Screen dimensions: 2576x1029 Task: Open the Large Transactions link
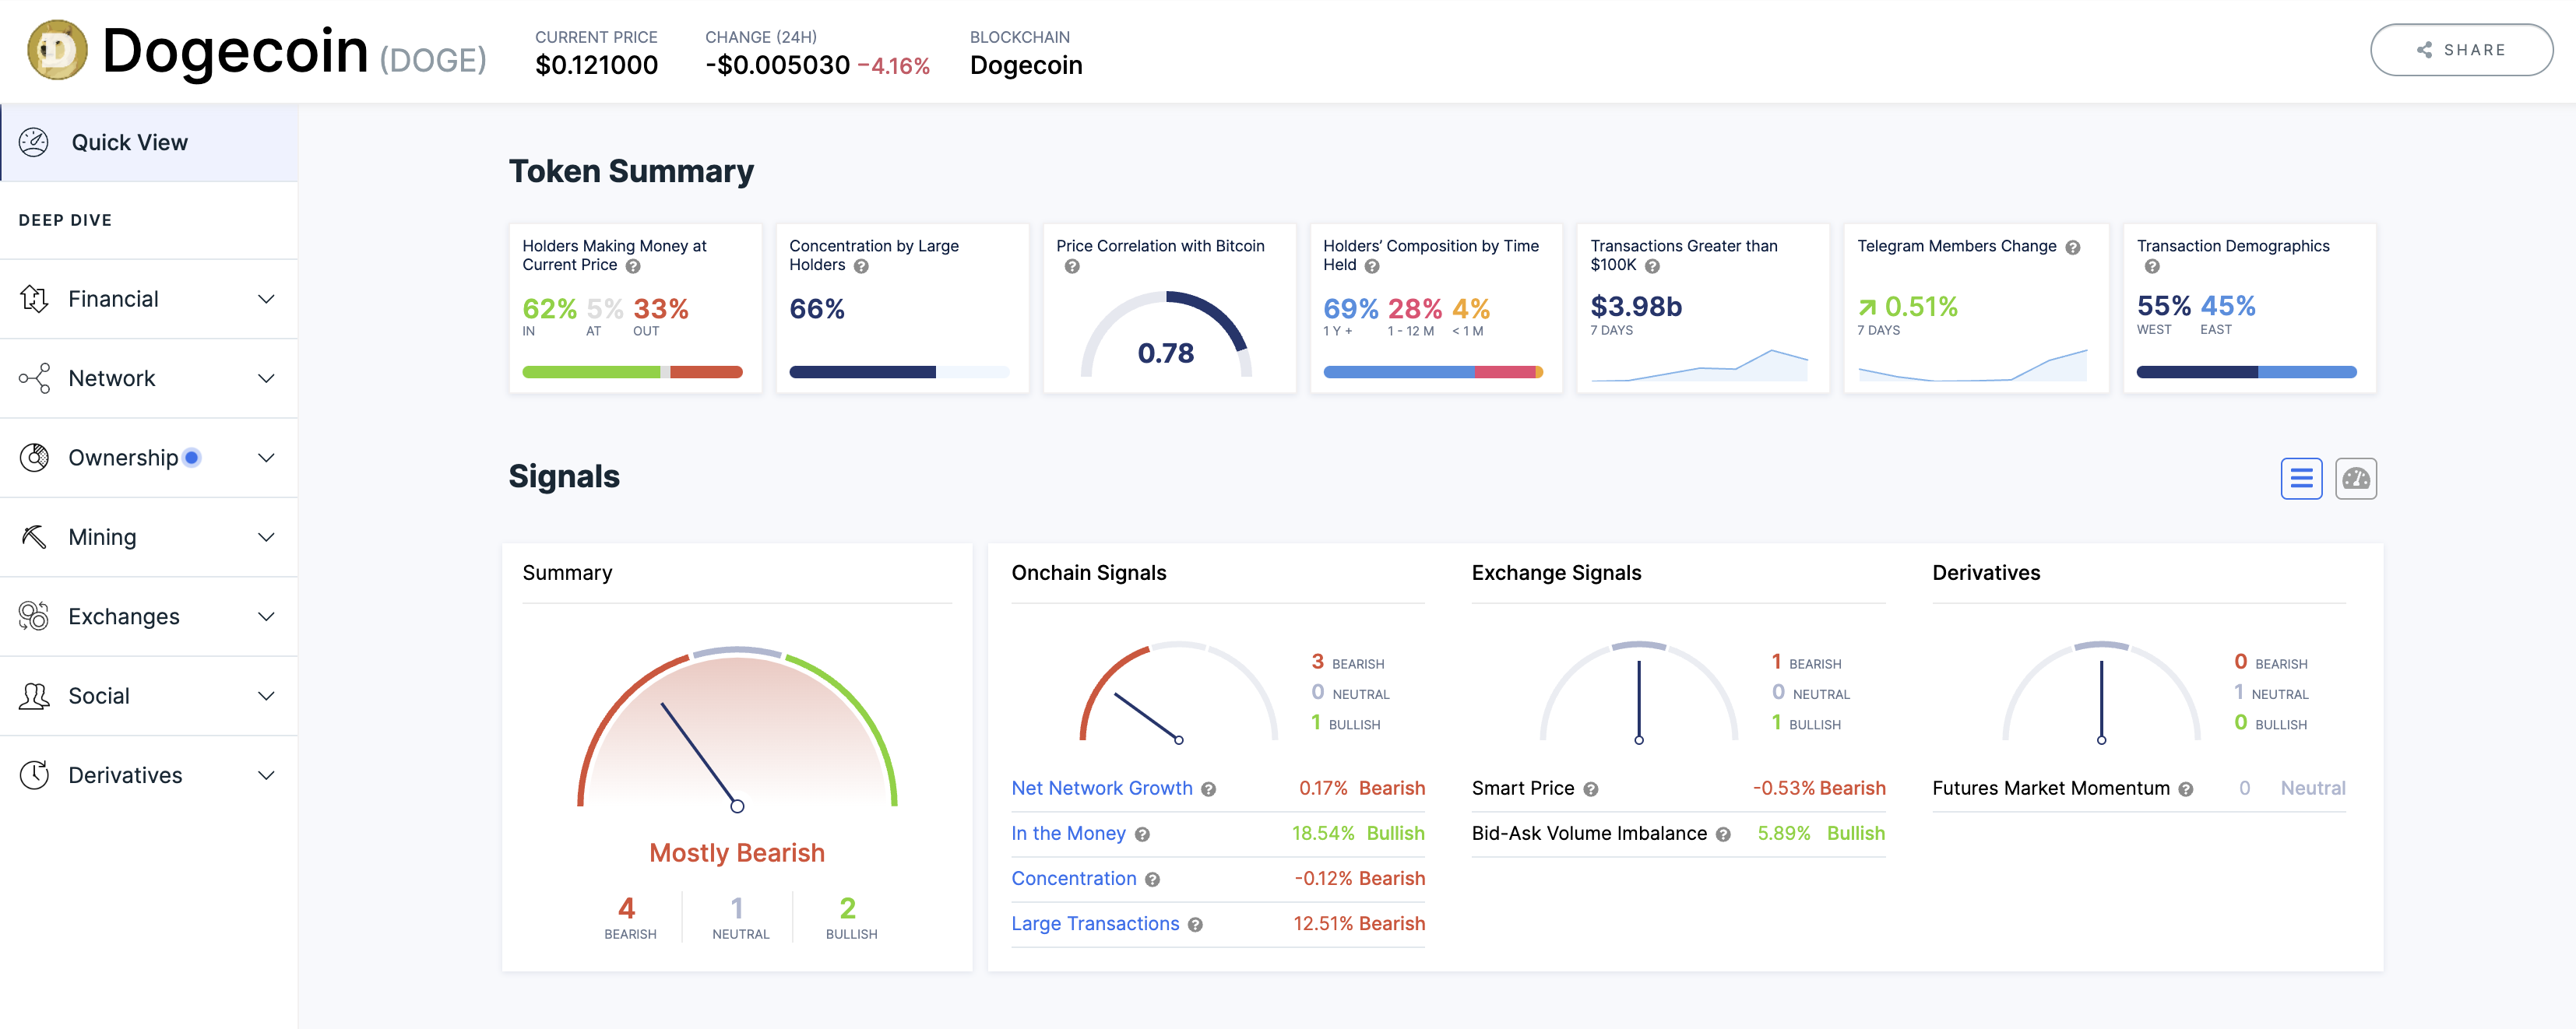[x=1095, y=923]
